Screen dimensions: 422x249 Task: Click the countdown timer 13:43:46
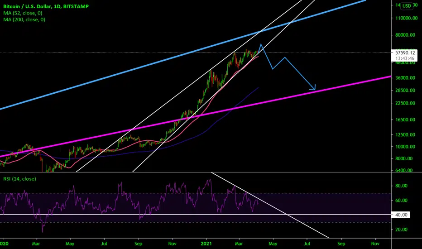click(x=405, y=58)
